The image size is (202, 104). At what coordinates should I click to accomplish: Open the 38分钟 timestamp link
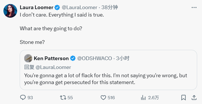point(110,7)
